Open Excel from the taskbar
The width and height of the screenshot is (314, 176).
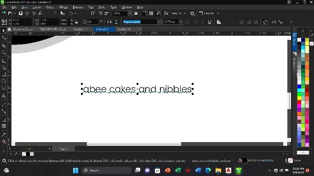(x=178, y=170)
